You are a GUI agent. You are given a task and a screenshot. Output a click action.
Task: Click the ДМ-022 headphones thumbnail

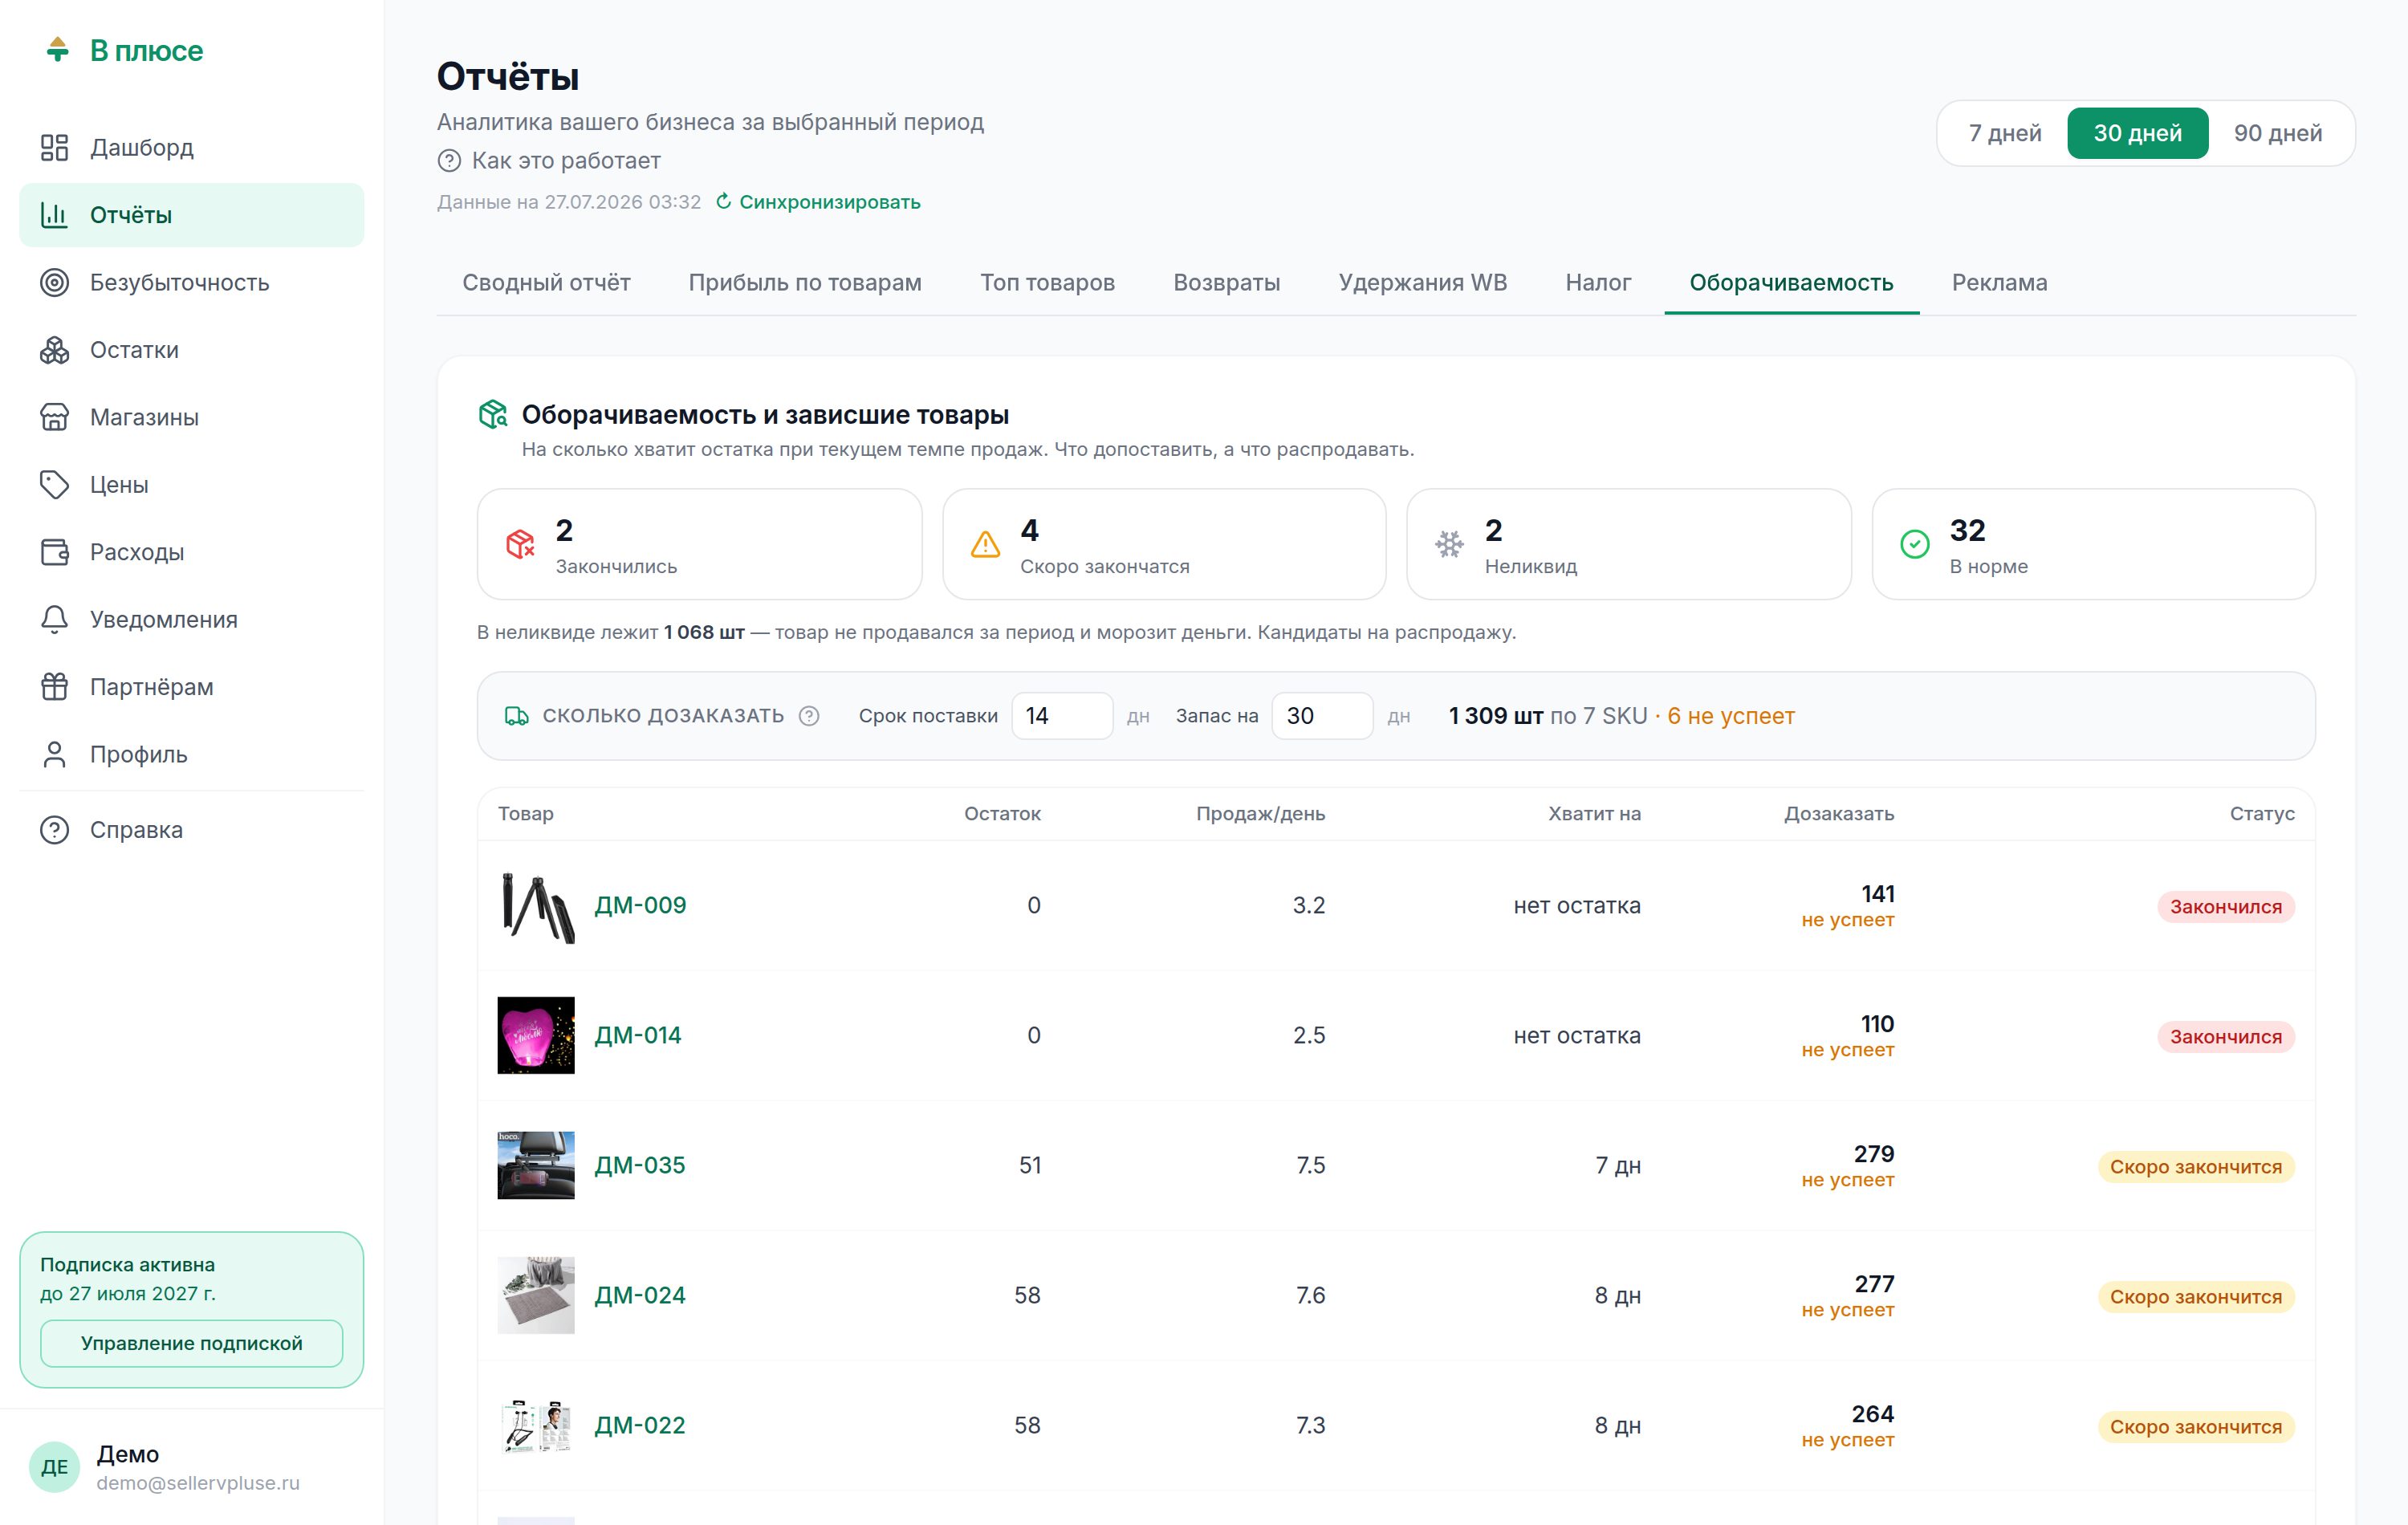tap(536, 1425)
